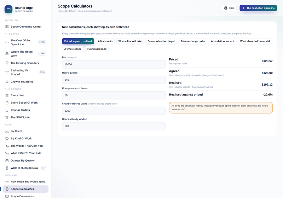Open Change Orders in sidebar
Screen dimensions: 283x198
[25, 110]
